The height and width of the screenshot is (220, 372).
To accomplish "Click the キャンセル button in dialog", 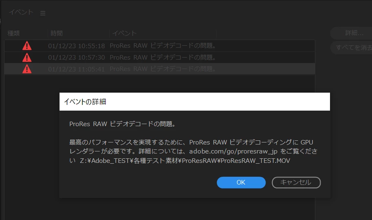I will click(296, 182).
